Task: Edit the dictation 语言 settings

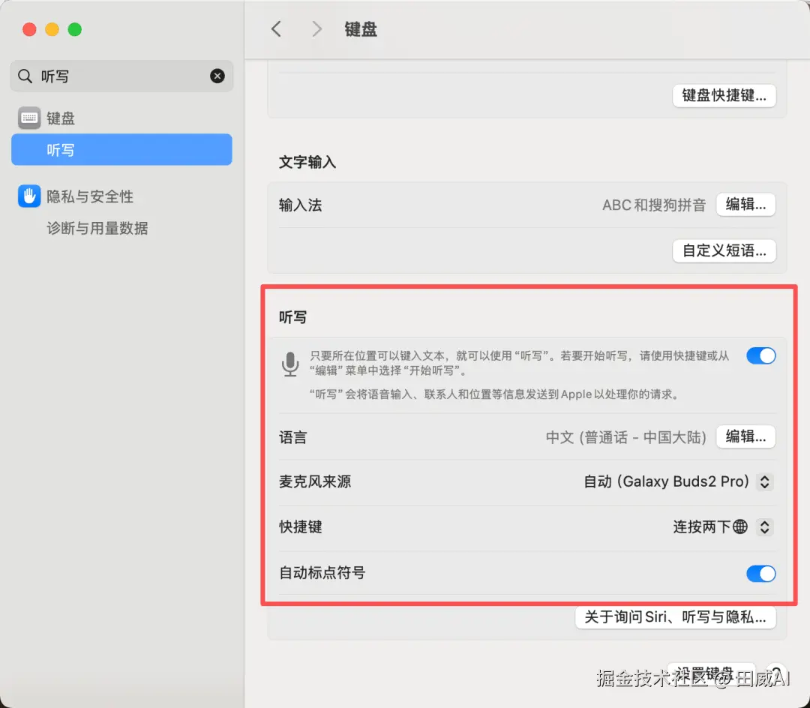Action: [x=745, y=436]
